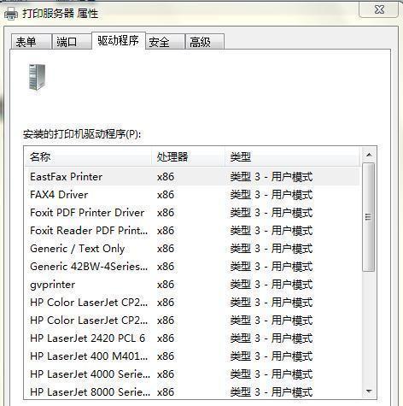403x406 pixels.
Task: Click scrollbar up arrow in driver list
Action: [369, 155]
